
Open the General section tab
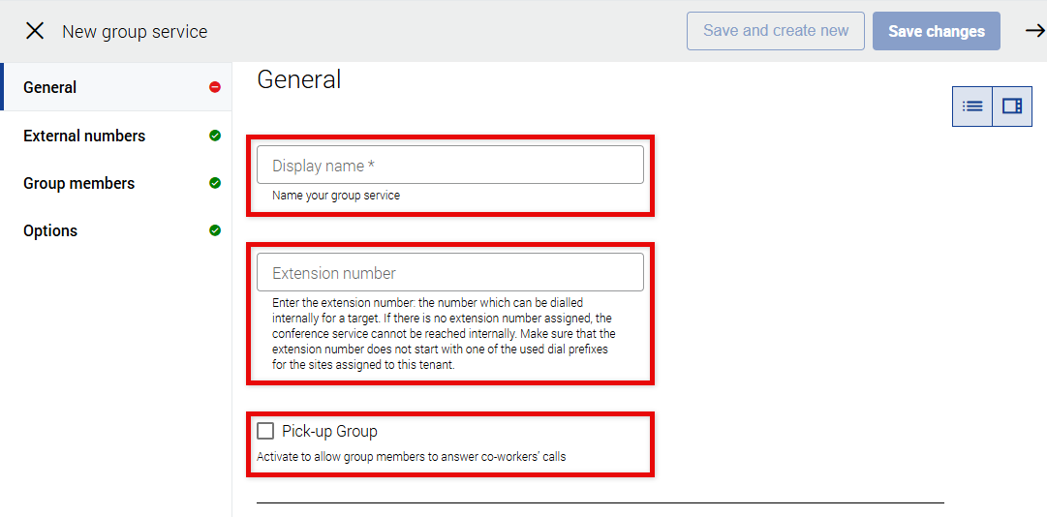click(x=50, y=87)
